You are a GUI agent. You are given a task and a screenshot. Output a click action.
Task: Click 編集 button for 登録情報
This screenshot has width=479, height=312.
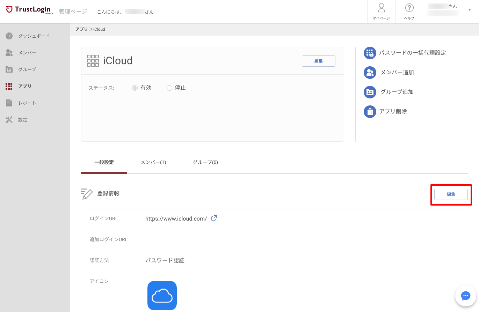click(451, 194)
